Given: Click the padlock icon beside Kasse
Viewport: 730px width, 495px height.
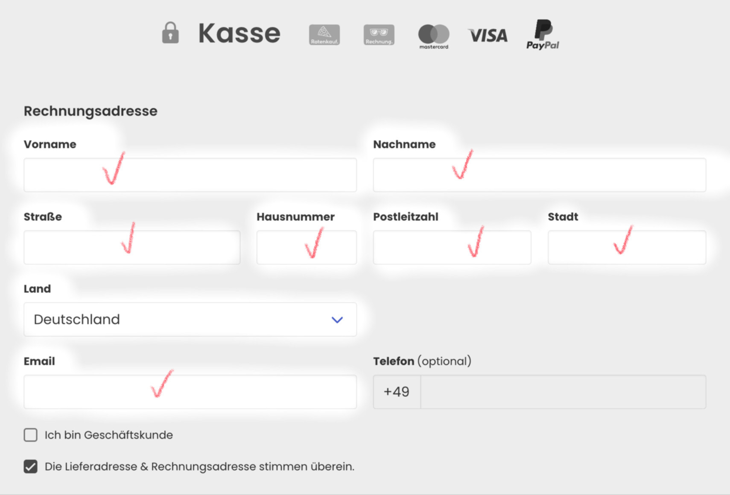Looking at the screenshot, I should tap(170, 33).
